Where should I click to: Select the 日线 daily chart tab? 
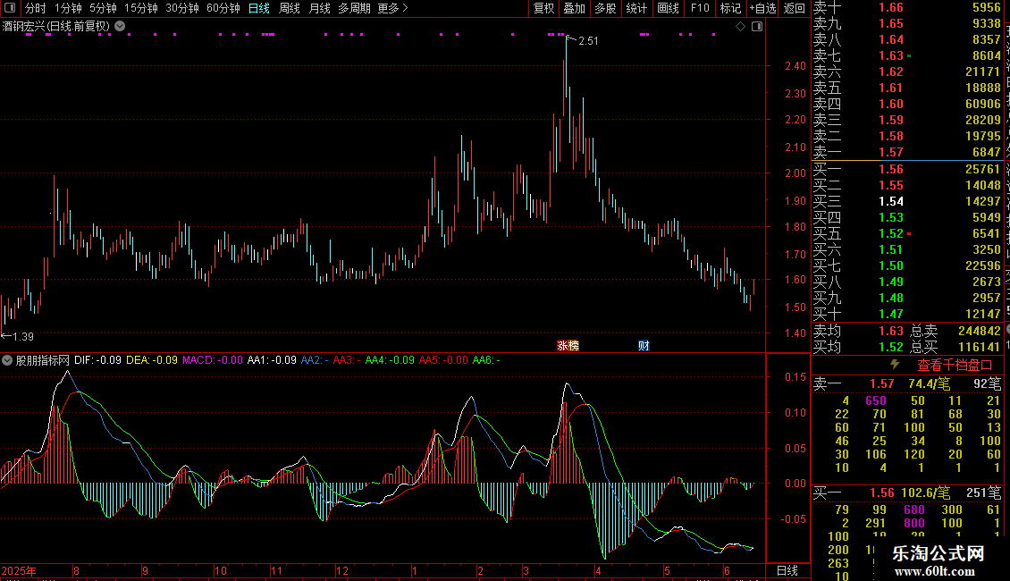[x=259, y=8]
